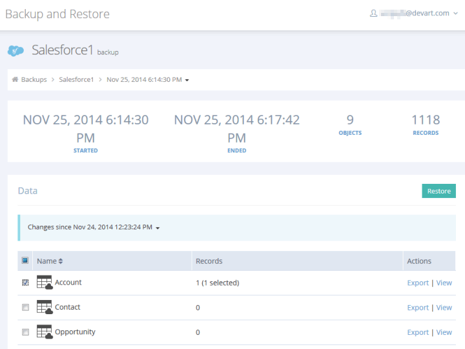Click the 9 OBJECTS counter
465x349 pixels.
350,125
